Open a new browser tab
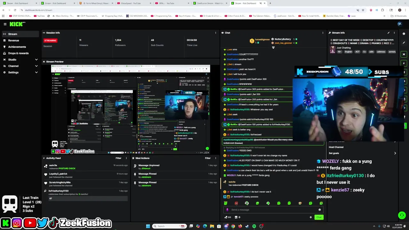Image resolution: width=409 pixels, height=230 pixels. pos(270,3)
